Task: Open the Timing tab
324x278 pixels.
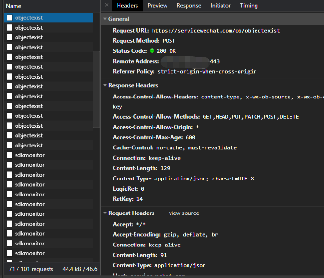Action: 249,5
